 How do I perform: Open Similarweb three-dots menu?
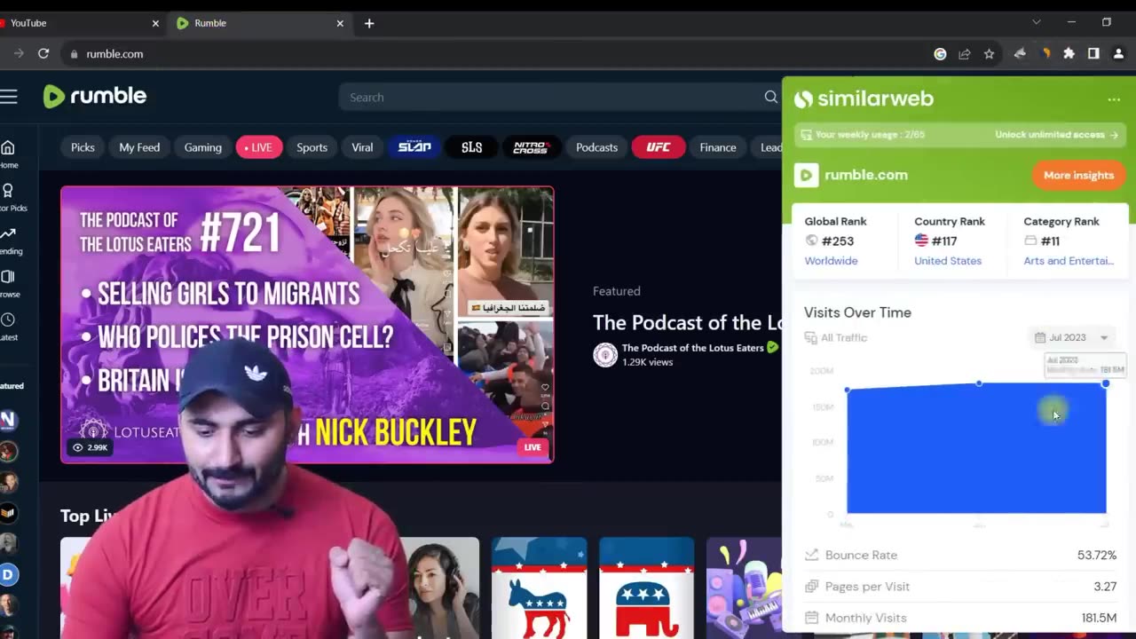pos(1114,99)
